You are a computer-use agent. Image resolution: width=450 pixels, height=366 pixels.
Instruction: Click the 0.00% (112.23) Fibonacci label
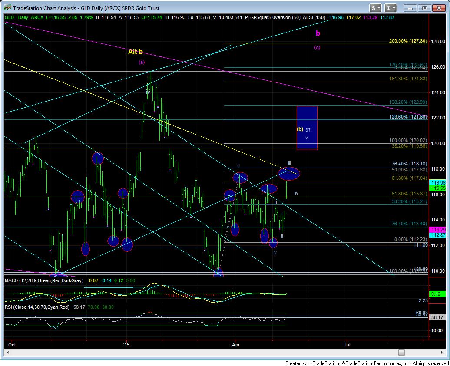[x=410, y=240]
